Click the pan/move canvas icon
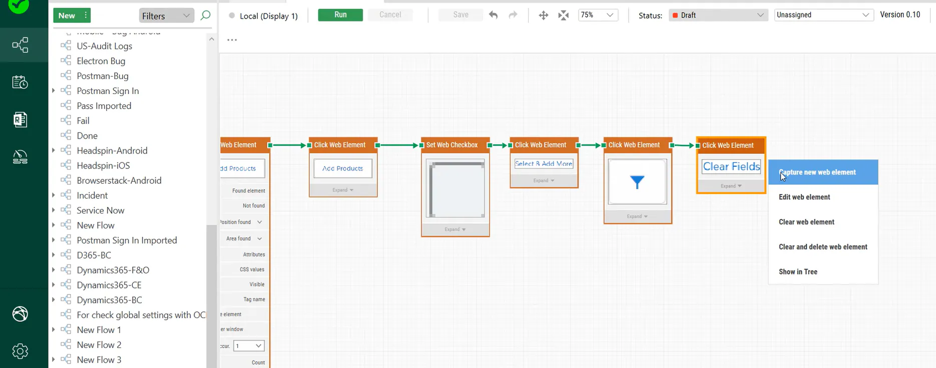This screenshot has height=368, width=936. coord(543,15)
